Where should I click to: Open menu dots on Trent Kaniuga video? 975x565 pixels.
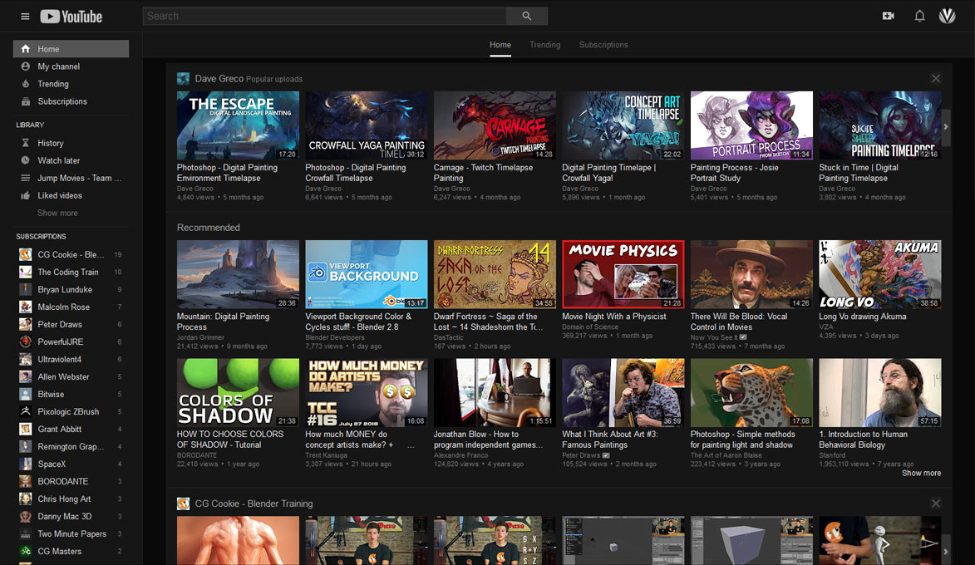[x=411, y=445]
